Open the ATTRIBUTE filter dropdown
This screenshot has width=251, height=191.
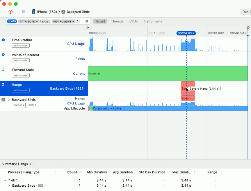(28, 21)
